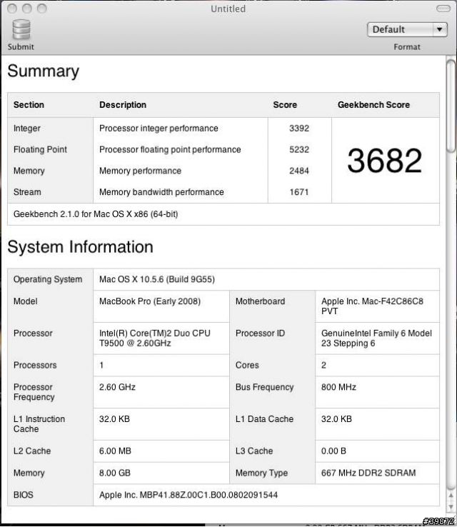Screen dimensions: 457x527
Task: Click the Integer score value 3392
Action: 299,129
